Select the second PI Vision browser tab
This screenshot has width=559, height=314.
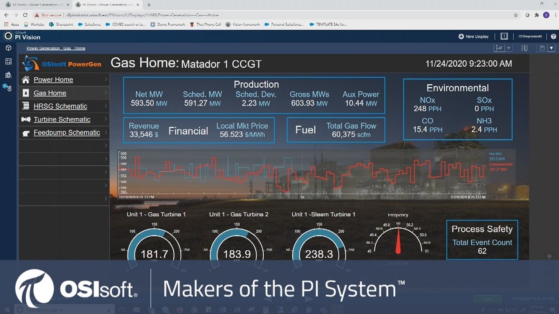(107, 5)
